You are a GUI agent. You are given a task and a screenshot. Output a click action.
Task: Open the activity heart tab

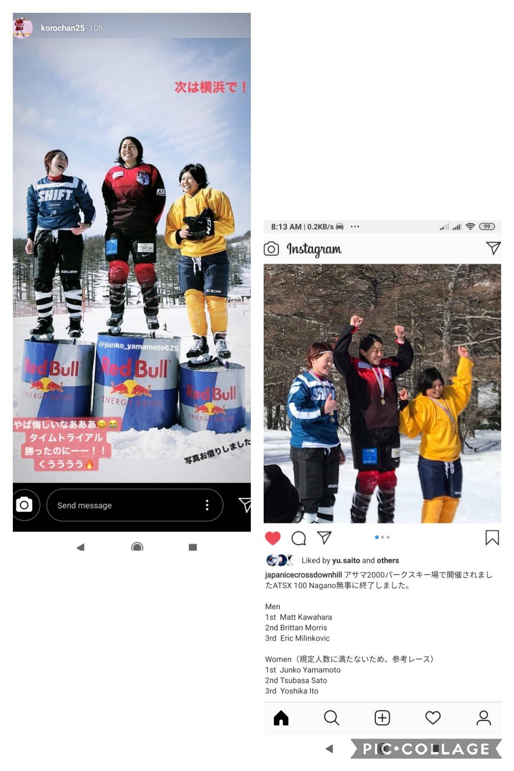point(433,718)
